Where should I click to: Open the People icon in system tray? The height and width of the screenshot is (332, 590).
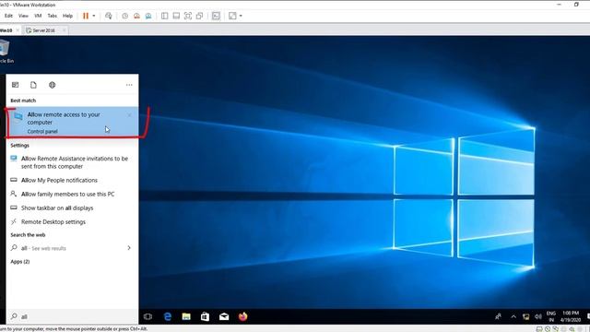[x=498, y=316]
